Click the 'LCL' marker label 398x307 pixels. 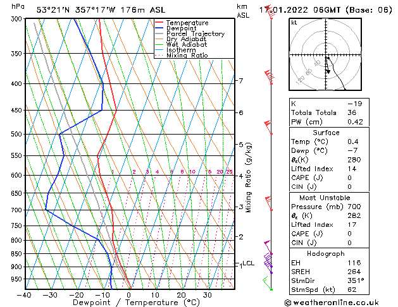pyautogui.click(x=249, y=263)
